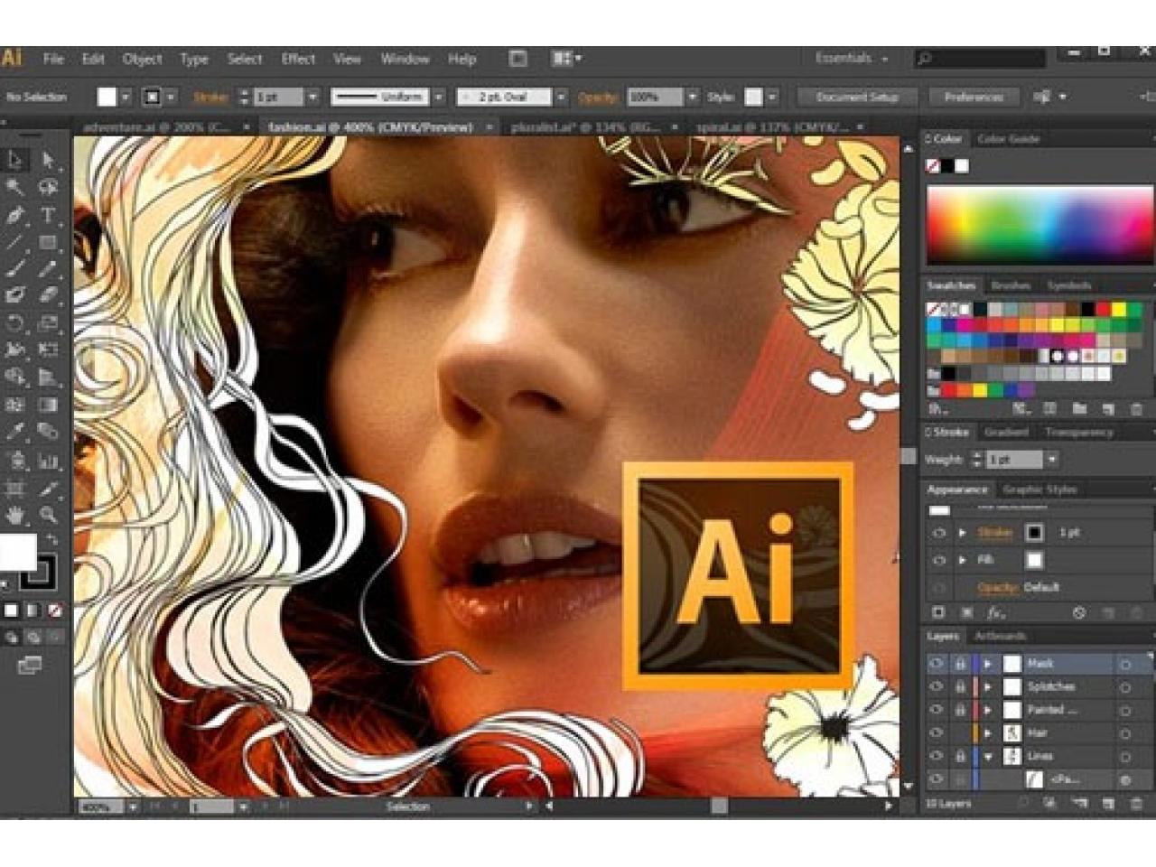
Task: Select the Shape Builder tool
Action: tap(15, 377)
